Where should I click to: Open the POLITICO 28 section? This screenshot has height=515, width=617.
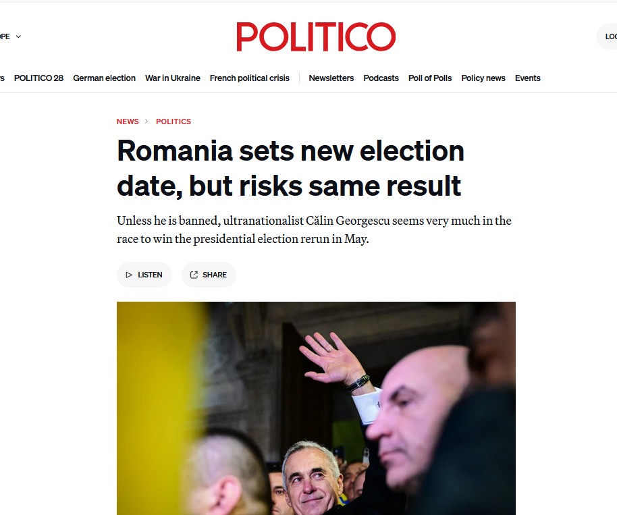pyautogui.click(x=38, y=78)
